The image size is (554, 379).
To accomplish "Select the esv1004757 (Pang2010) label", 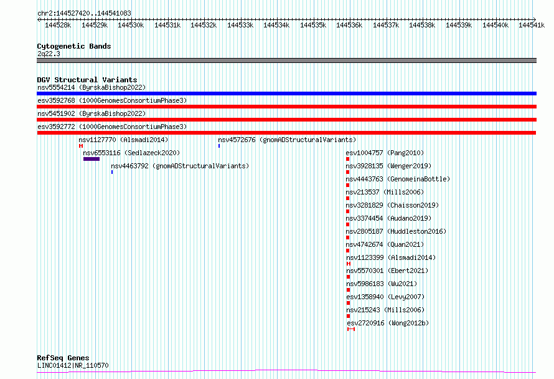I will pyautogui.click(x=385, y=153).
